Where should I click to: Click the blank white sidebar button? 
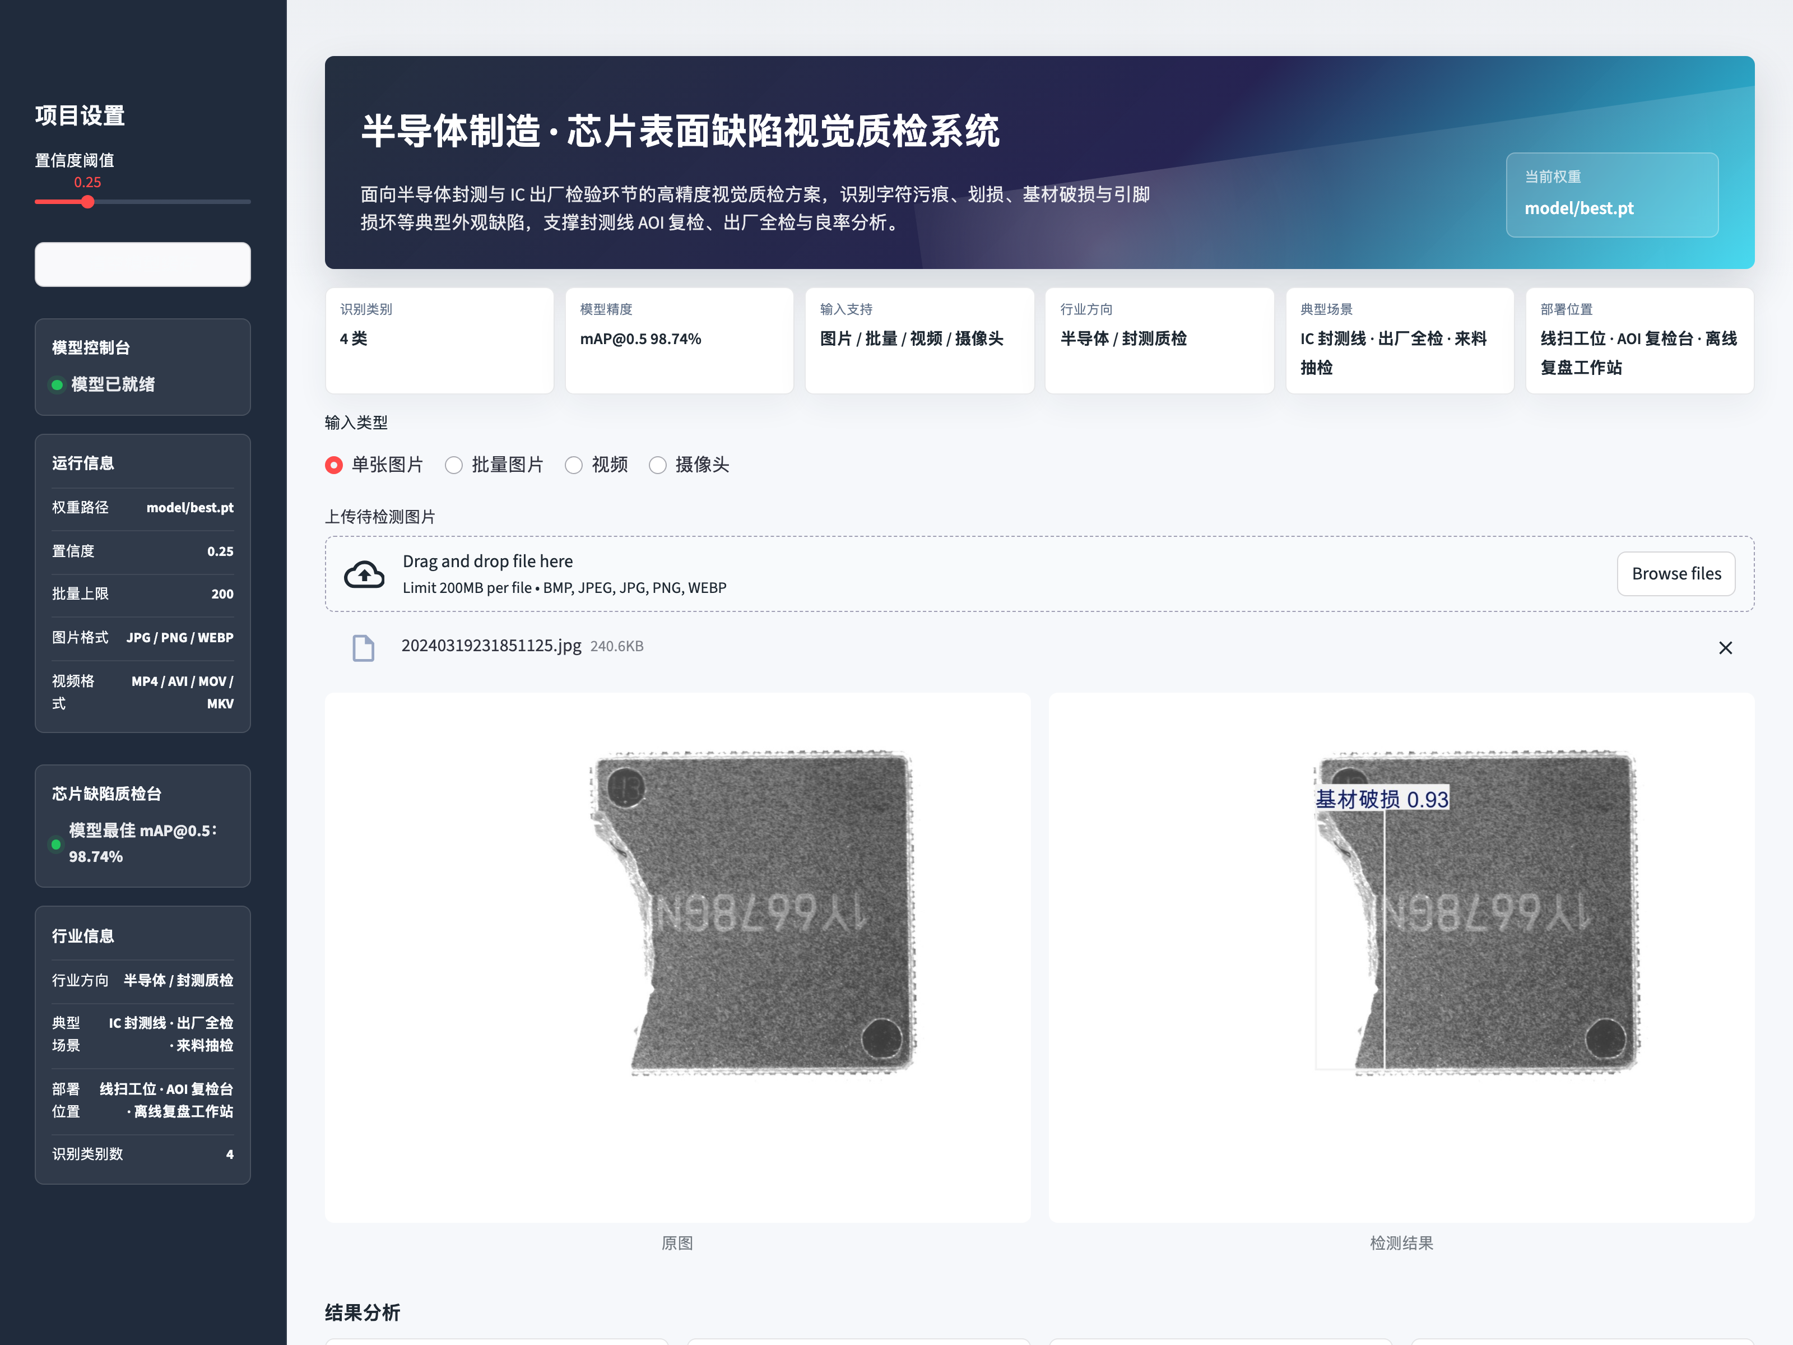(143, 265)
